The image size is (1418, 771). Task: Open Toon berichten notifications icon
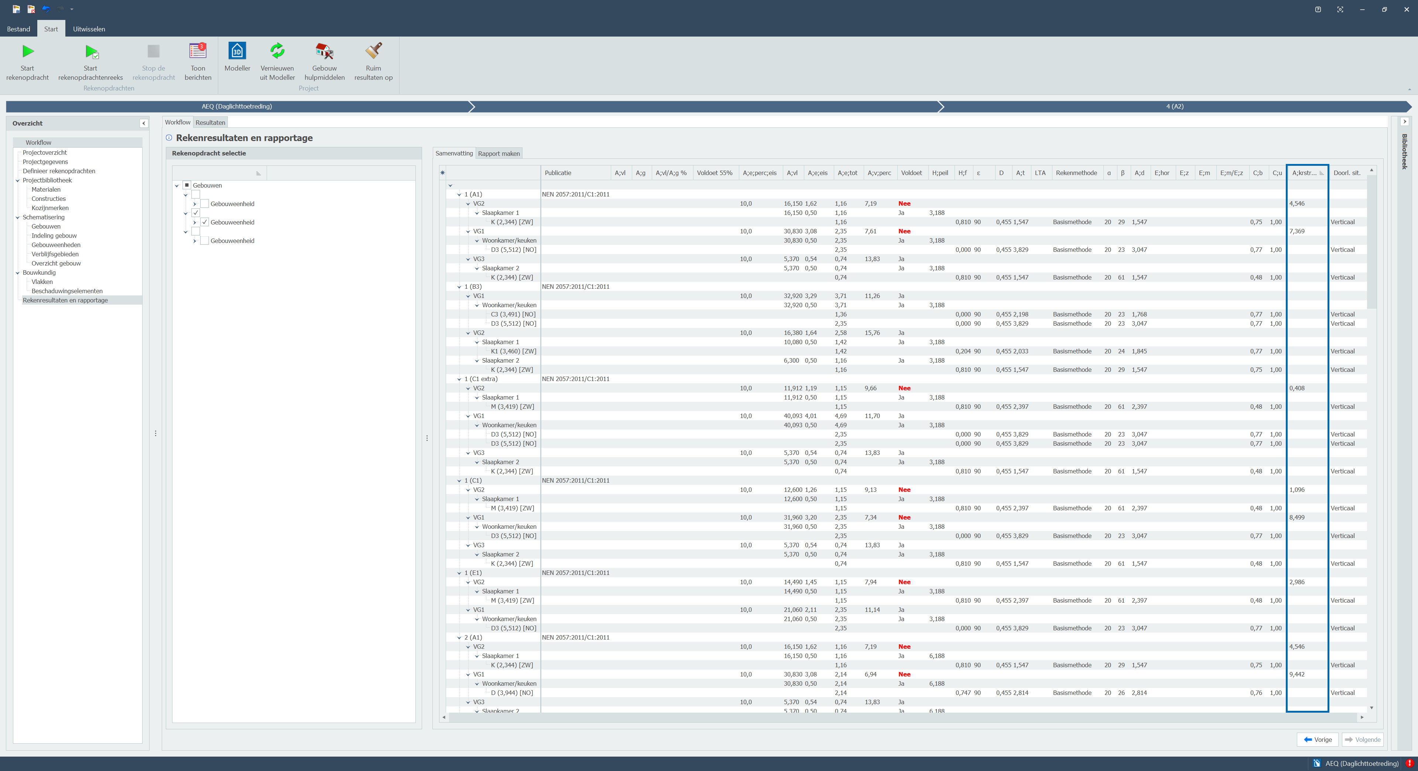[198, 51]
